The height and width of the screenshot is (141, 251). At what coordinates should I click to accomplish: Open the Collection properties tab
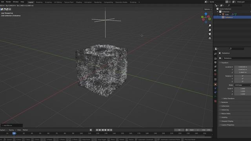[x=215, y=80]
